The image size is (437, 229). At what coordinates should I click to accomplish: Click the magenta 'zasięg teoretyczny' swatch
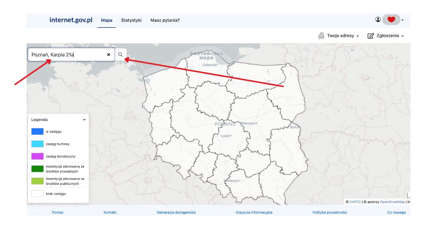click(x=38, y=156)
